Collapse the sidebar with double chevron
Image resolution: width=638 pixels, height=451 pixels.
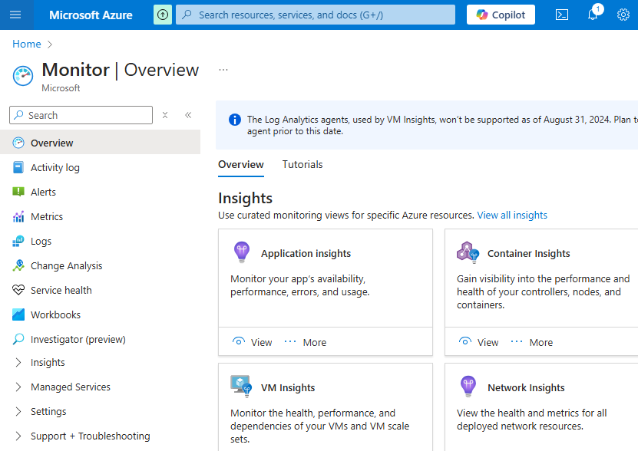(x=188, y=115)
